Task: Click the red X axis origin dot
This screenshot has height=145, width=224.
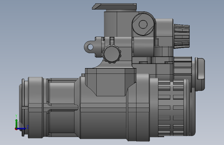Action: (16, 129)
